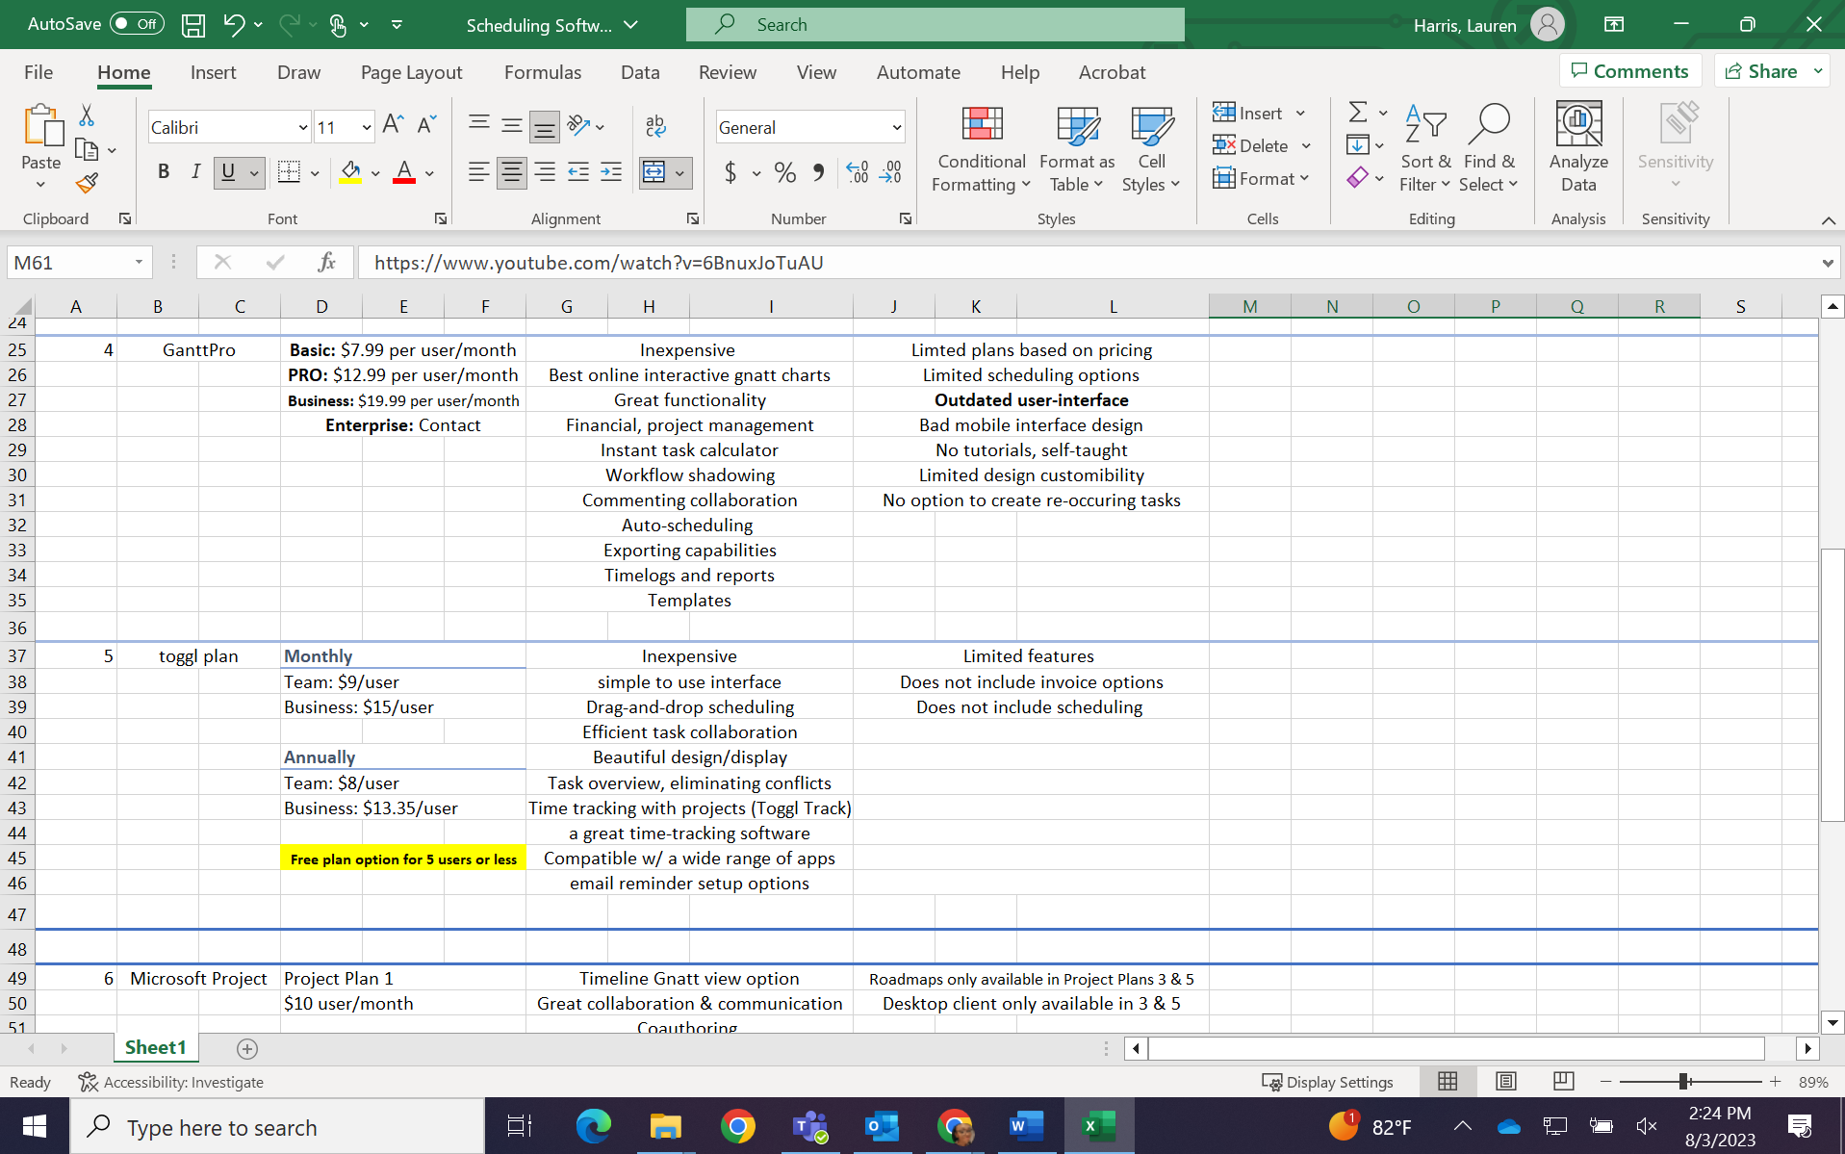Click the Insert Function fx icon

point(326,263)
